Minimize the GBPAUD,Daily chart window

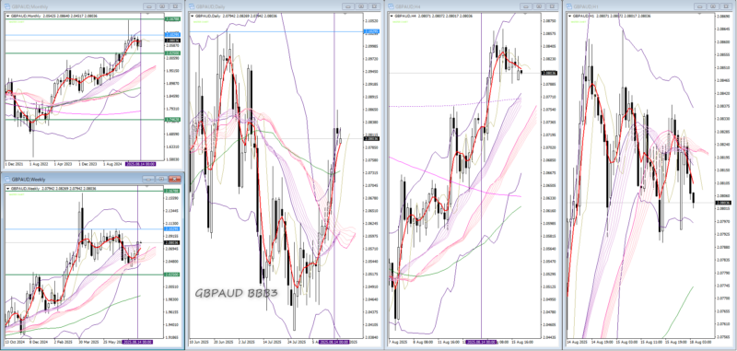[x=348, y=6]
